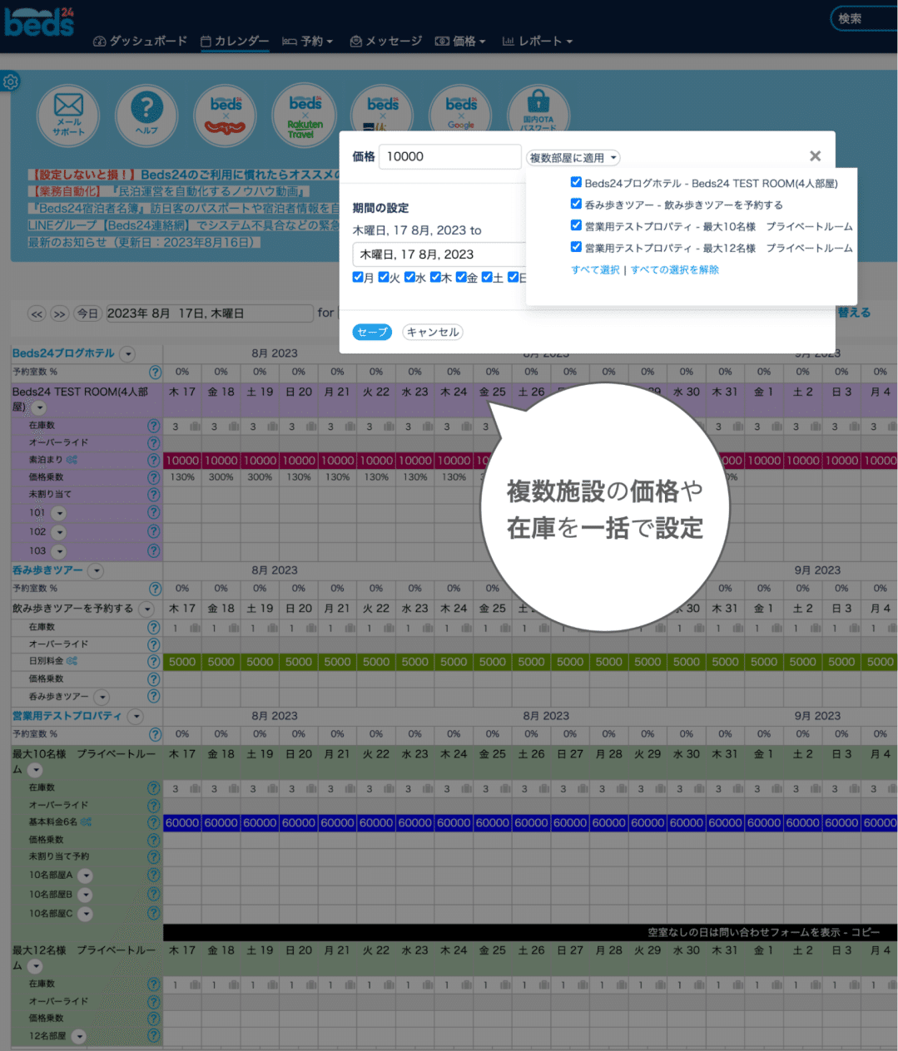Uncheck the 月 weekday checkbox
Viewport: 898px width, 1051px height.
click(357, 277)
